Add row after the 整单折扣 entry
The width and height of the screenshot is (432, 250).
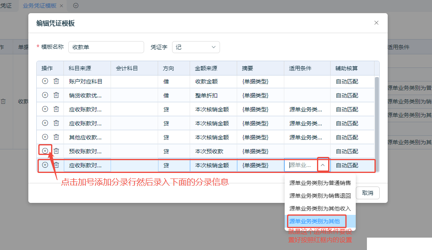(45, 95)
